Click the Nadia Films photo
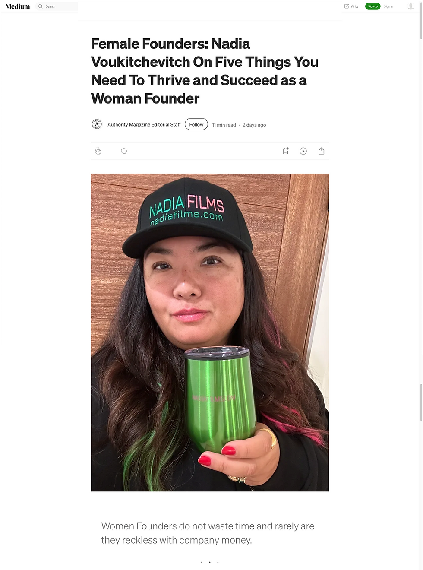Screen dimensions: 423x570 point(210,332)
